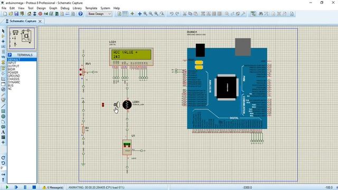This screenshot has width=338, height=190.
Task: Open the Edit menu
Action: coord(12,8)
